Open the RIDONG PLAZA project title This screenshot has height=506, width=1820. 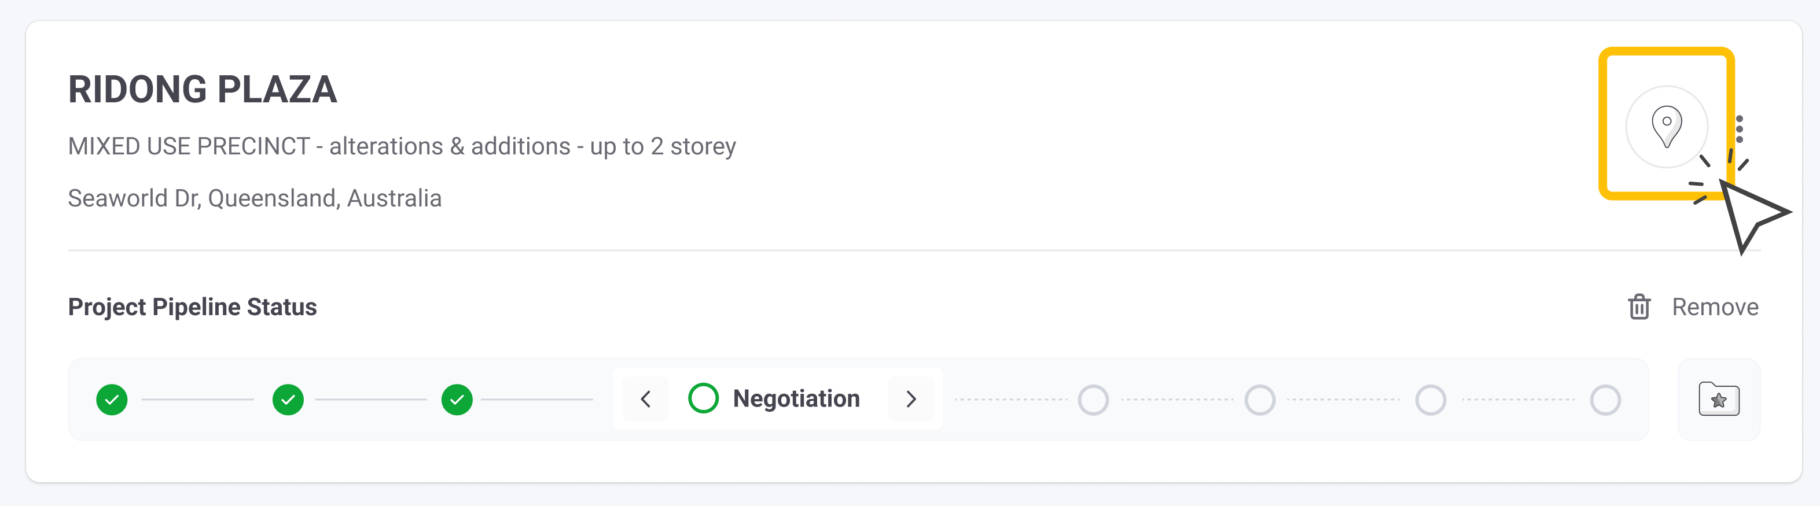(x=202, y=90)
